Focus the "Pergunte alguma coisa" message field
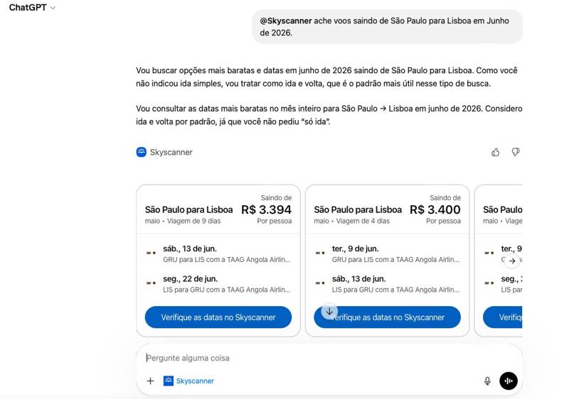The image size is (569, 399). 313,358
